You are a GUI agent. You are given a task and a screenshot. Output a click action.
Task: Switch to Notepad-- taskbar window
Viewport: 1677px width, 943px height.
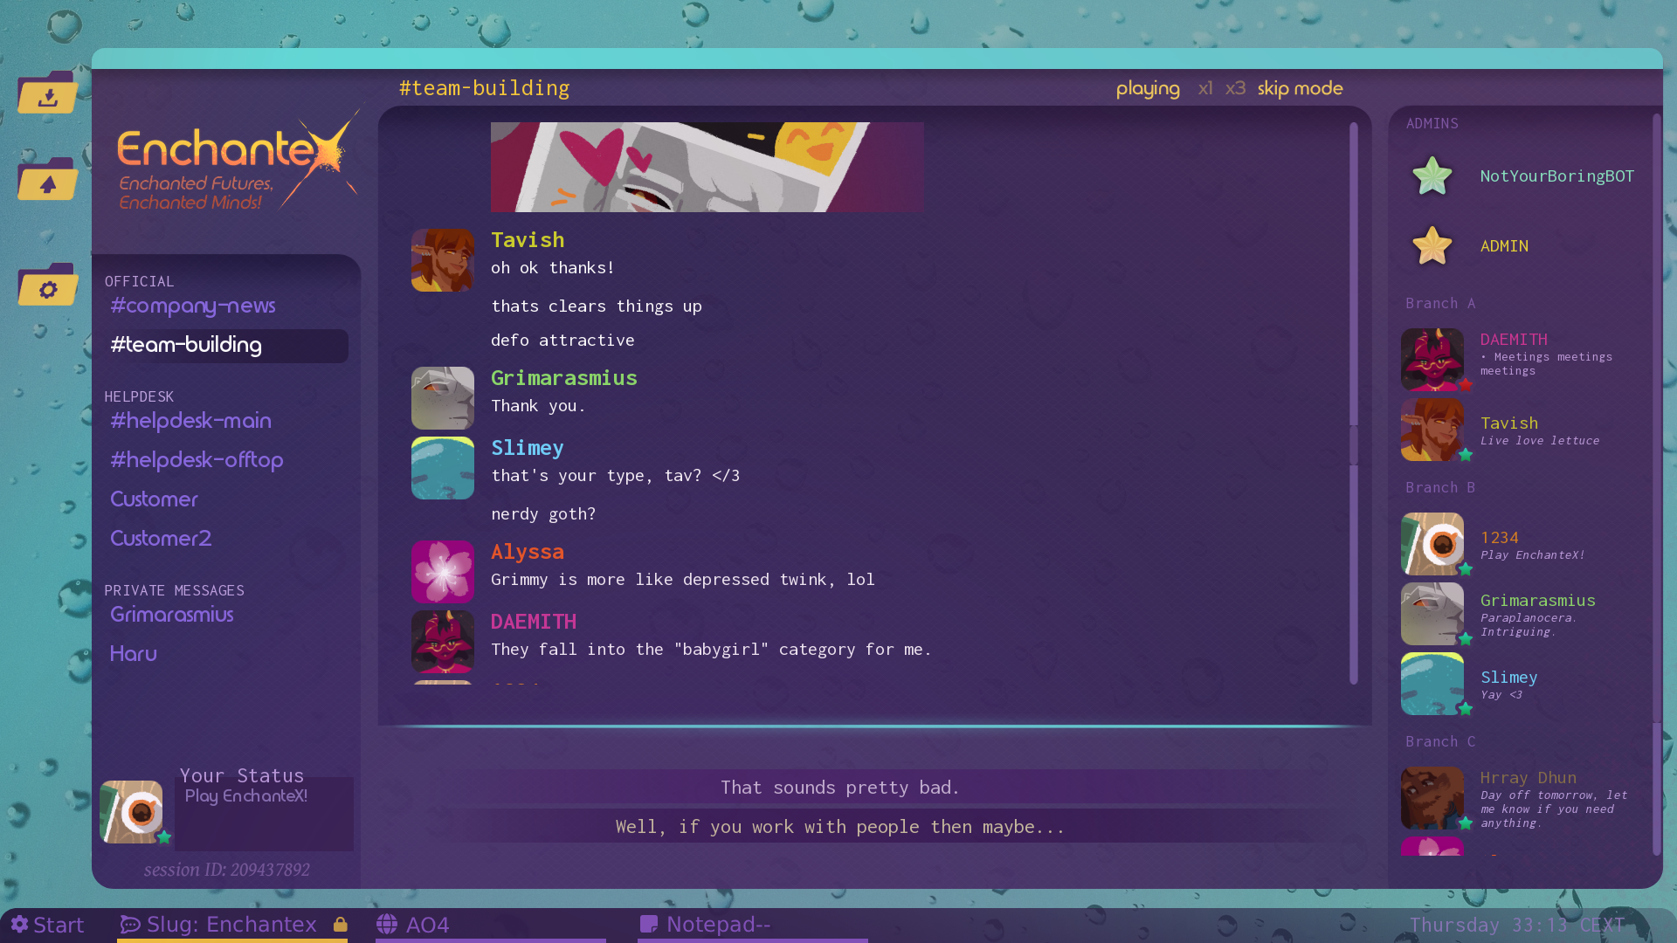(752, 925)
